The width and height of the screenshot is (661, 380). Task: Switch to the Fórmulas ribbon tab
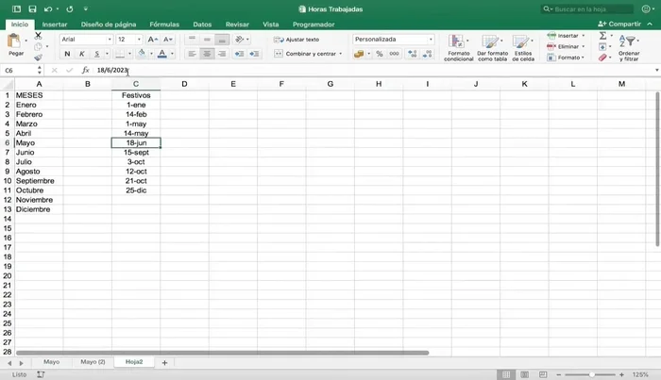(163, 24)
